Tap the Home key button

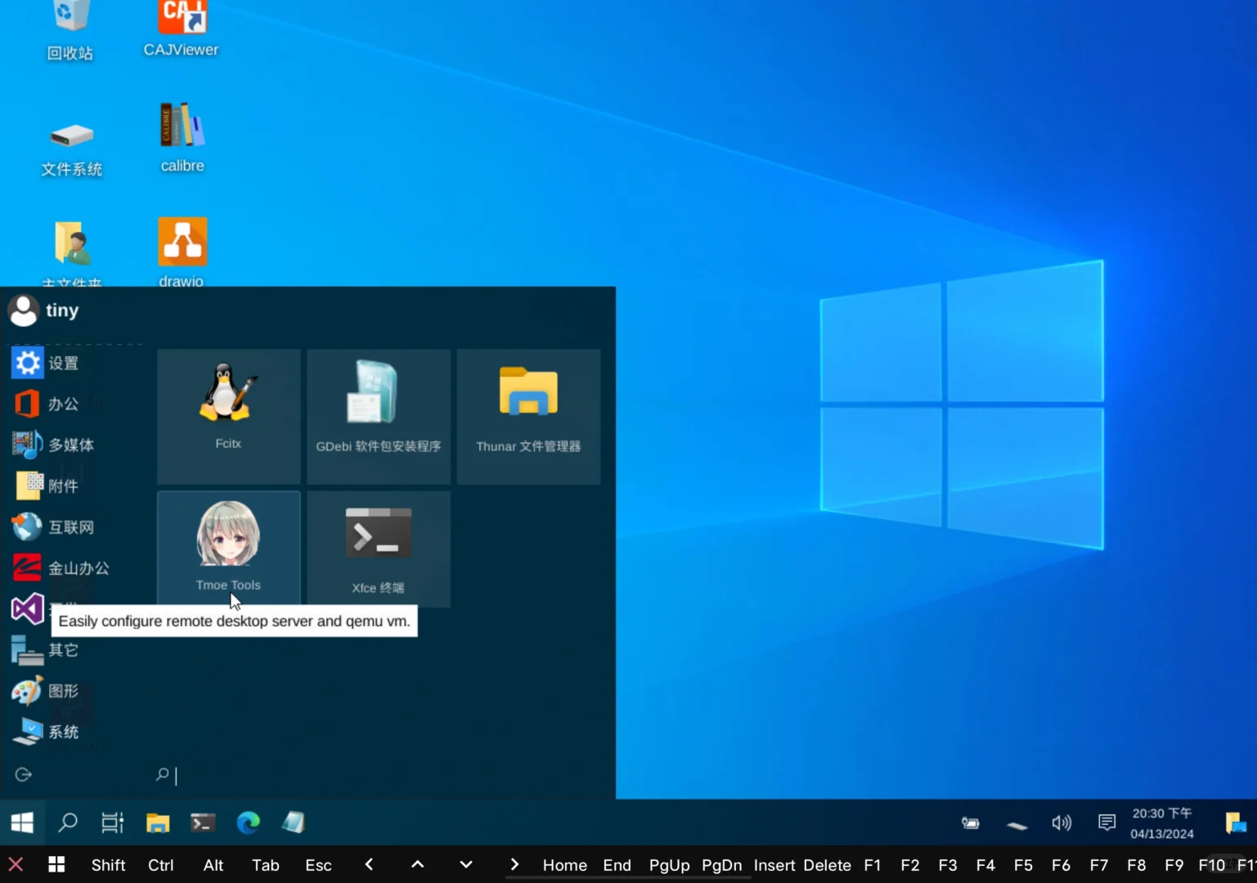[565, 865]
